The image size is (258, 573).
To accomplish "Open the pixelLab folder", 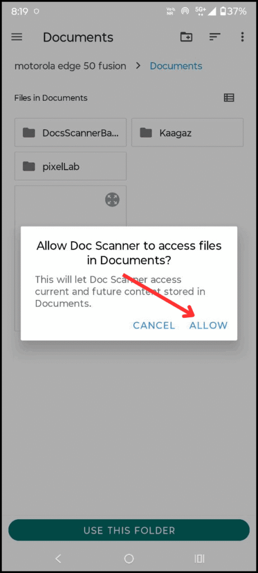I will [x=71, y=166].
